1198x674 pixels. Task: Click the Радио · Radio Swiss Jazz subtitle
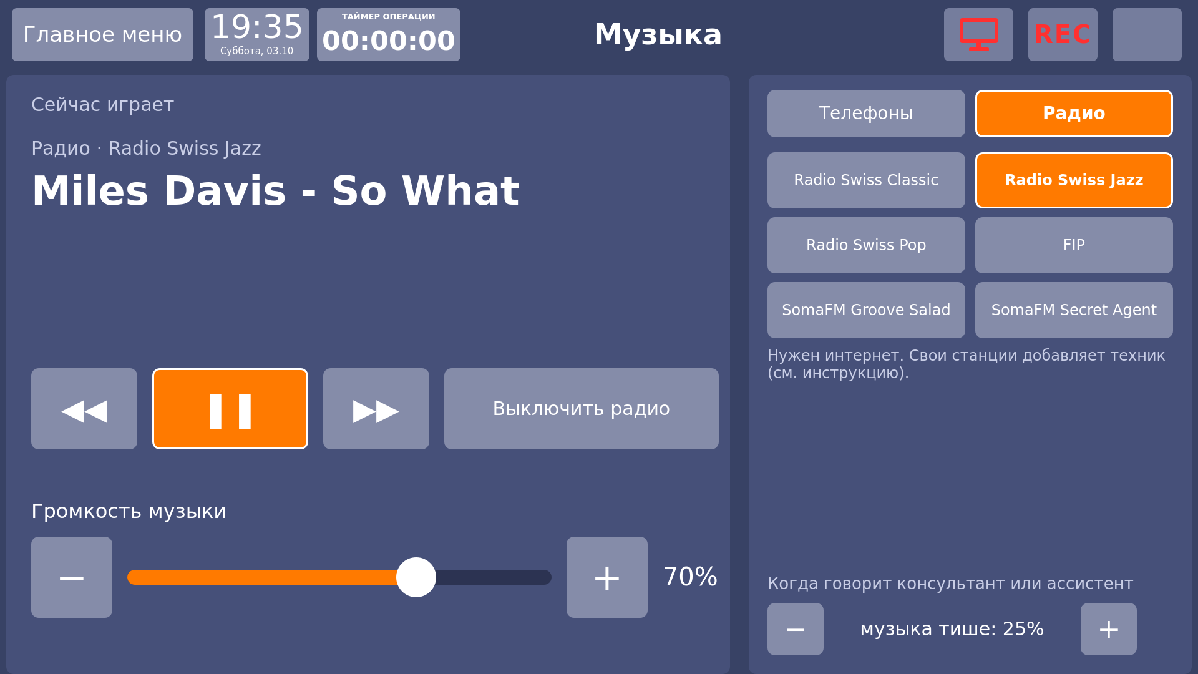146,149
